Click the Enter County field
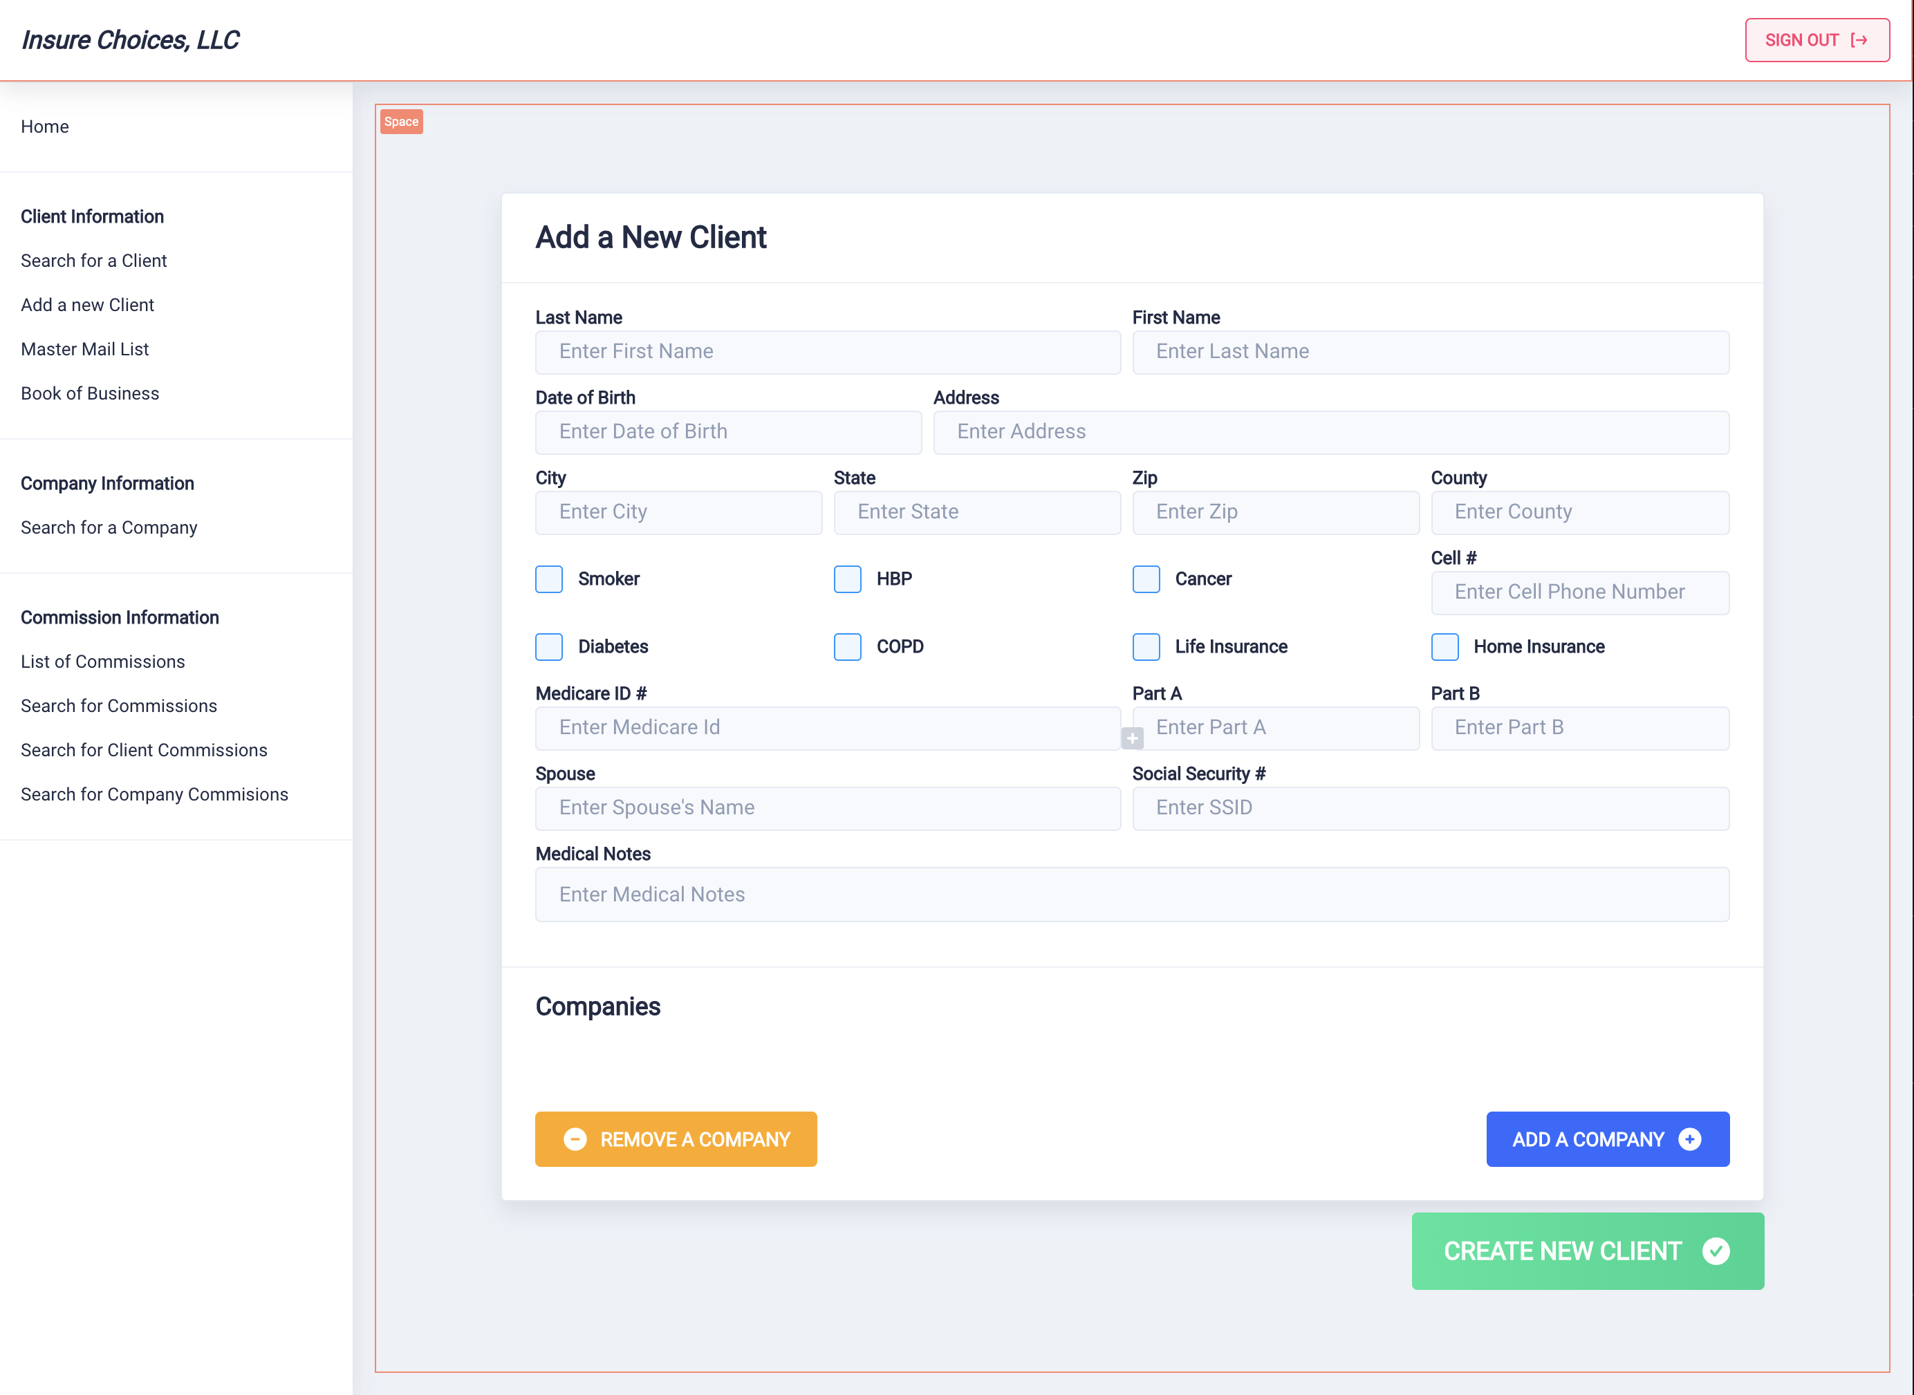1914x1395 pixels. click(x=1579, y=512)
